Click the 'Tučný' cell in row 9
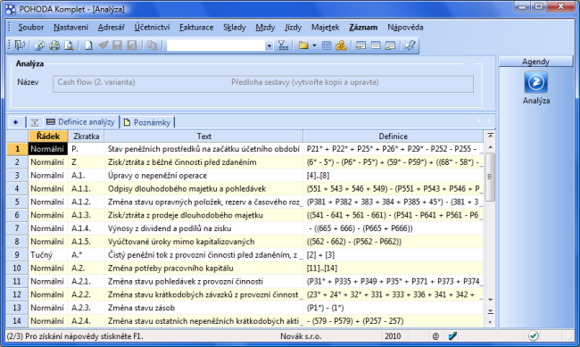Screen dimensions: 580x347 click(48, 254)
